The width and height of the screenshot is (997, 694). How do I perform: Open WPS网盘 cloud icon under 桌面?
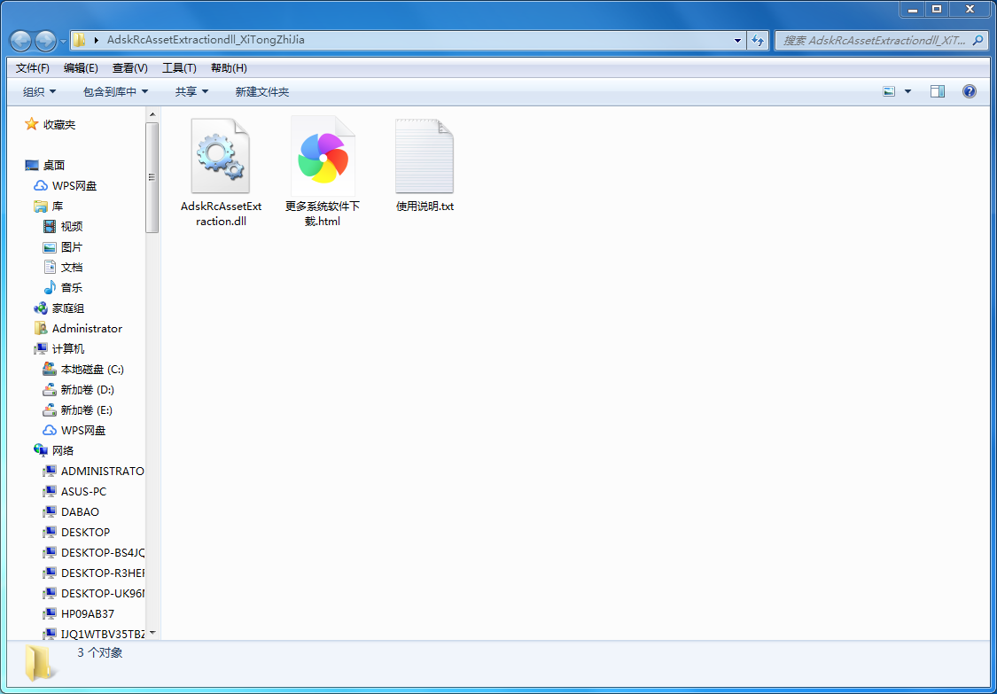[x=41, y=186]
